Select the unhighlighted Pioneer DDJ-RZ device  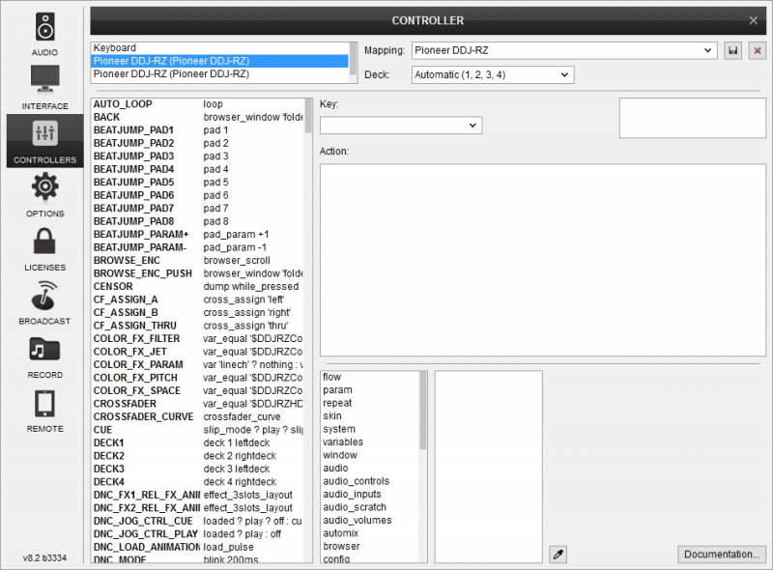point(220,74)
